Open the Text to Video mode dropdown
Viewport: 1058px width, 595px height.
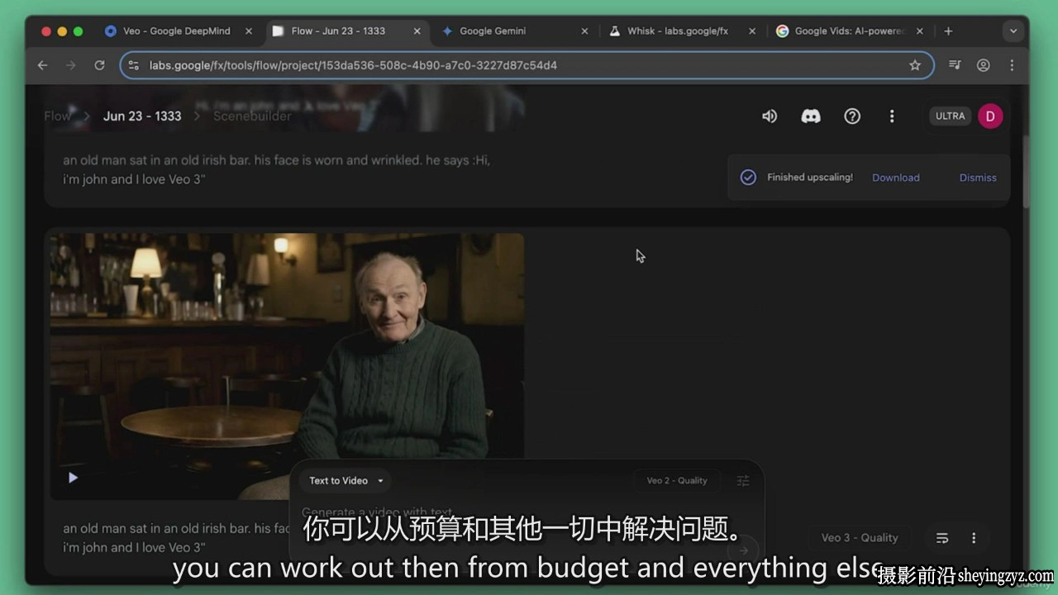click(346, 480)
